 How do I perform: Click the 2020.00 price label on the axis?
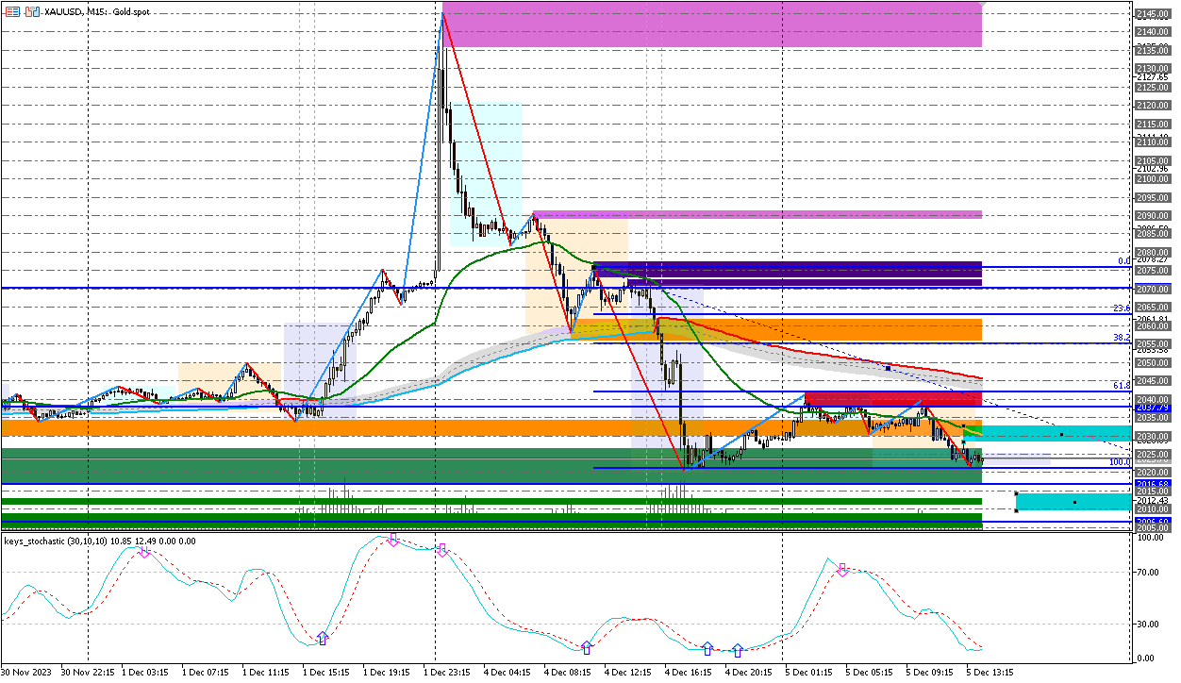pos(1153,472)
